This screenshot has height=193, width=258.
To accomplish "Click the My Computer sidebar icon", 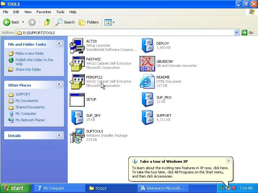I will pos(11,114).
